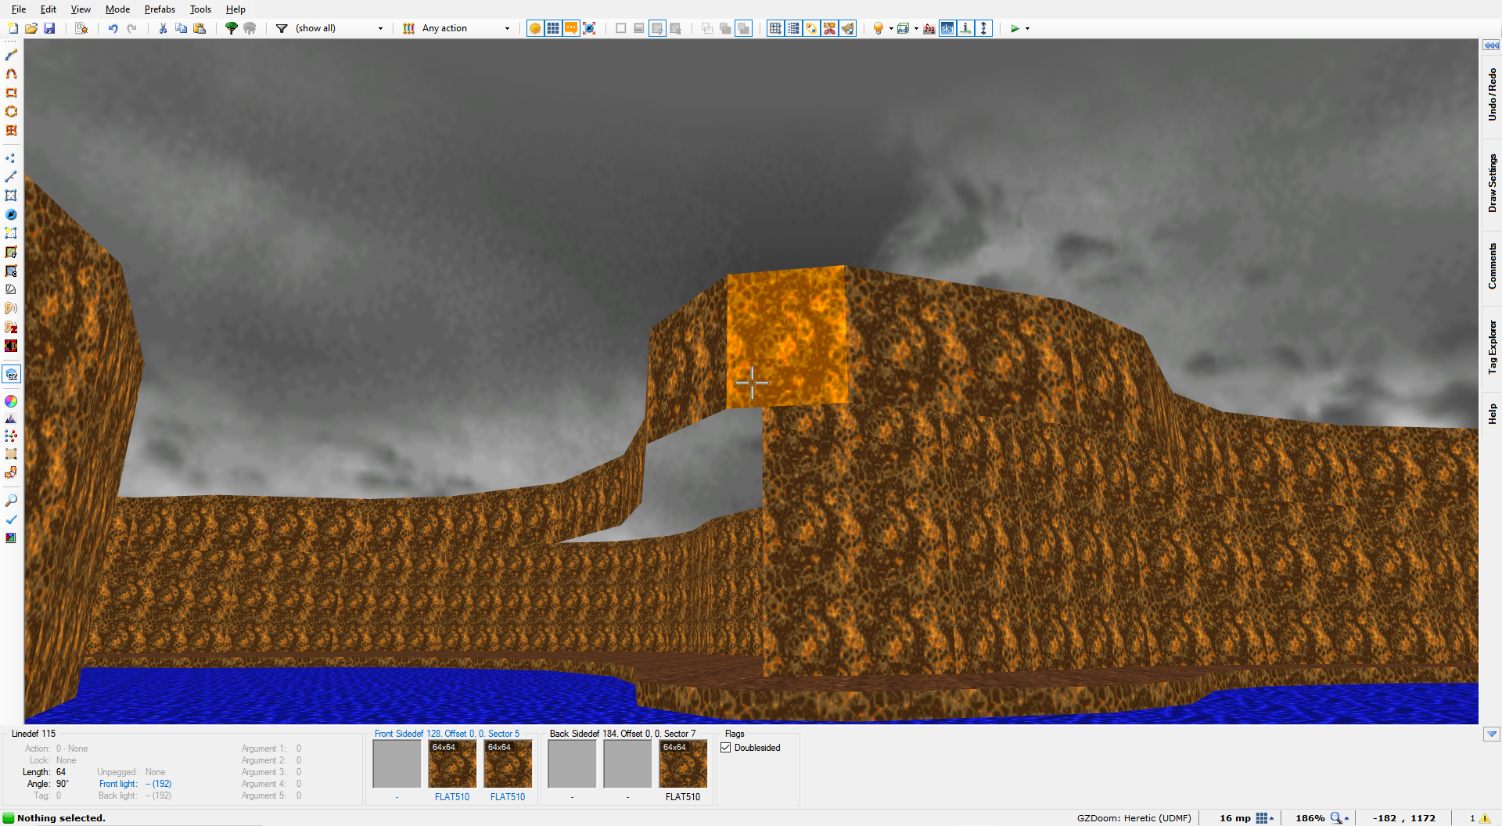Screen dimensions: 1502x826
Task: Open the Edit menu
Action: (x=49, y=9)
